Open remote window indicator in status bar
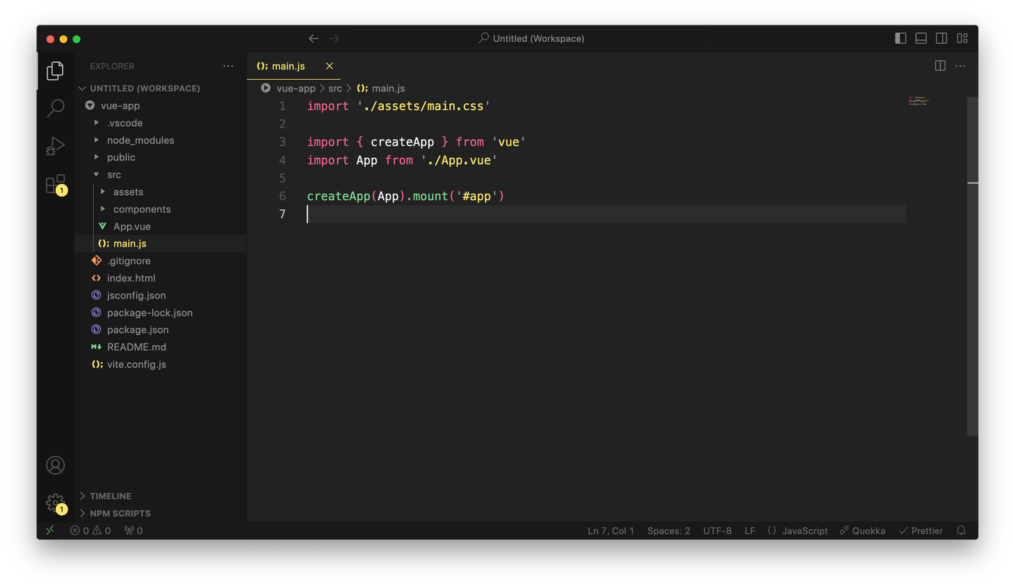Screen dimensions: 1015x588 tap(50, 530)
